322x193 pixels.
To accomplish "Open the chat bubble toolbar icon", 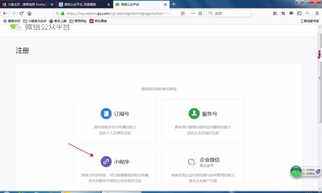I will [x=291, y=13].
